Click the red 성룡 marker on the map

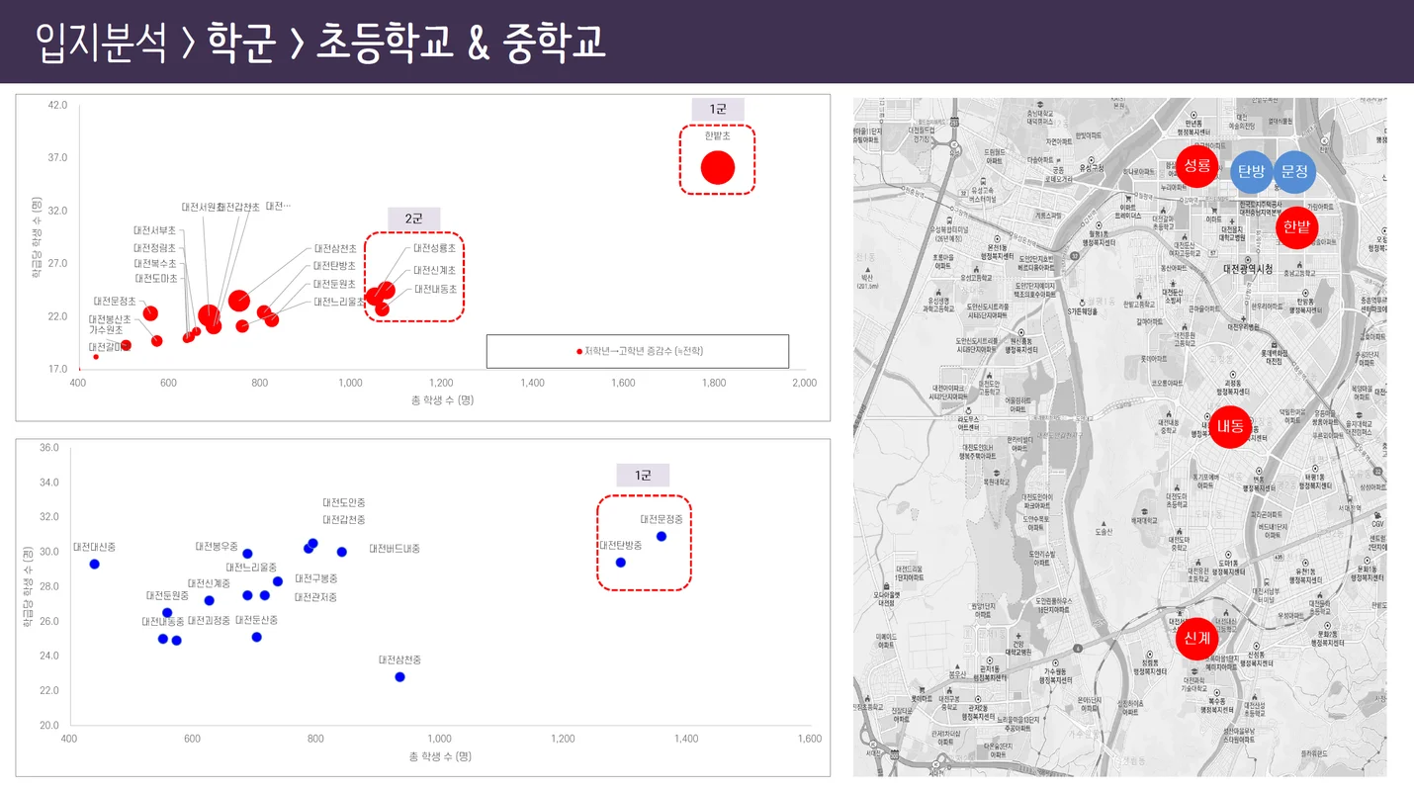[x=1197, y=165]
